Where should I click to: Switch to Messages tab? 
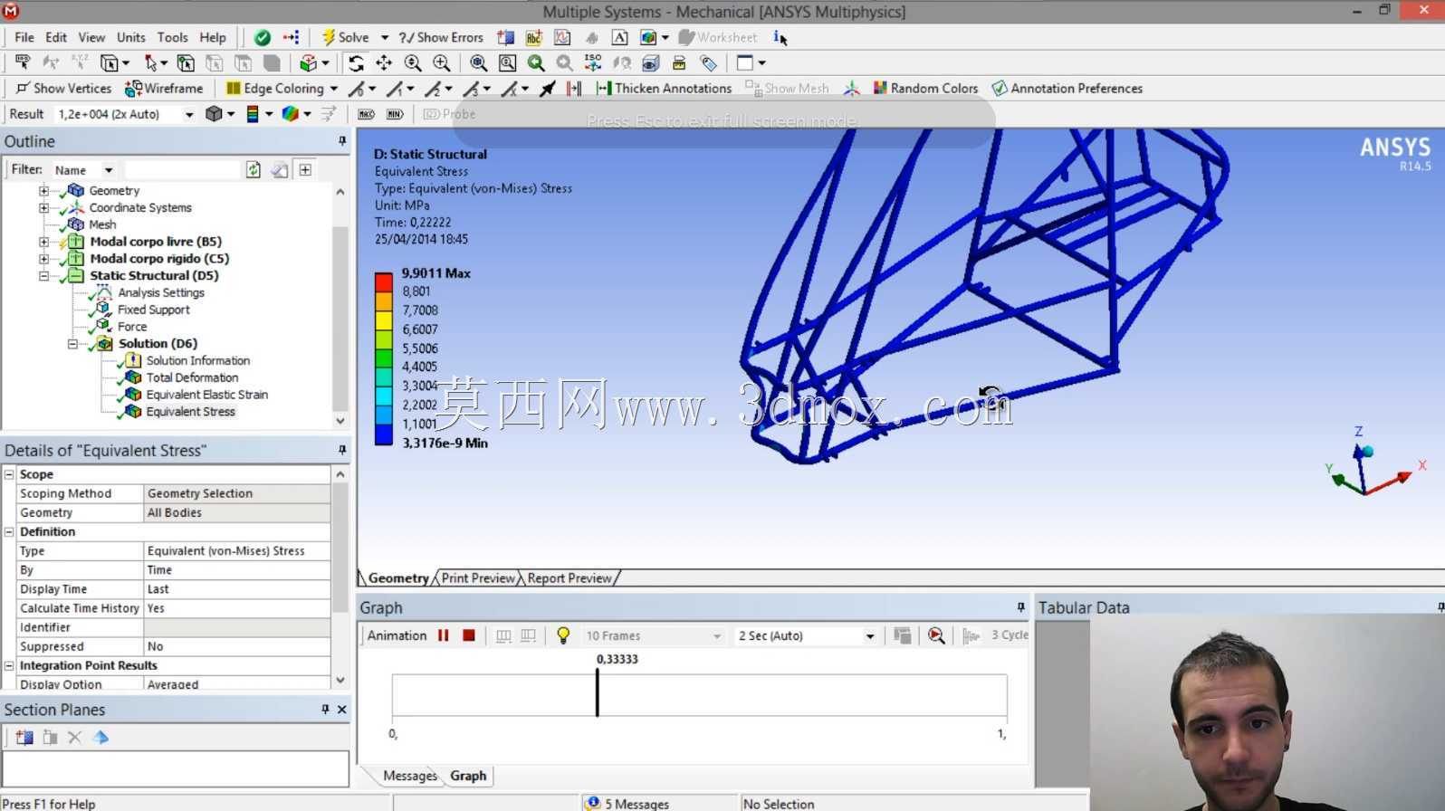tap(409, 776)
